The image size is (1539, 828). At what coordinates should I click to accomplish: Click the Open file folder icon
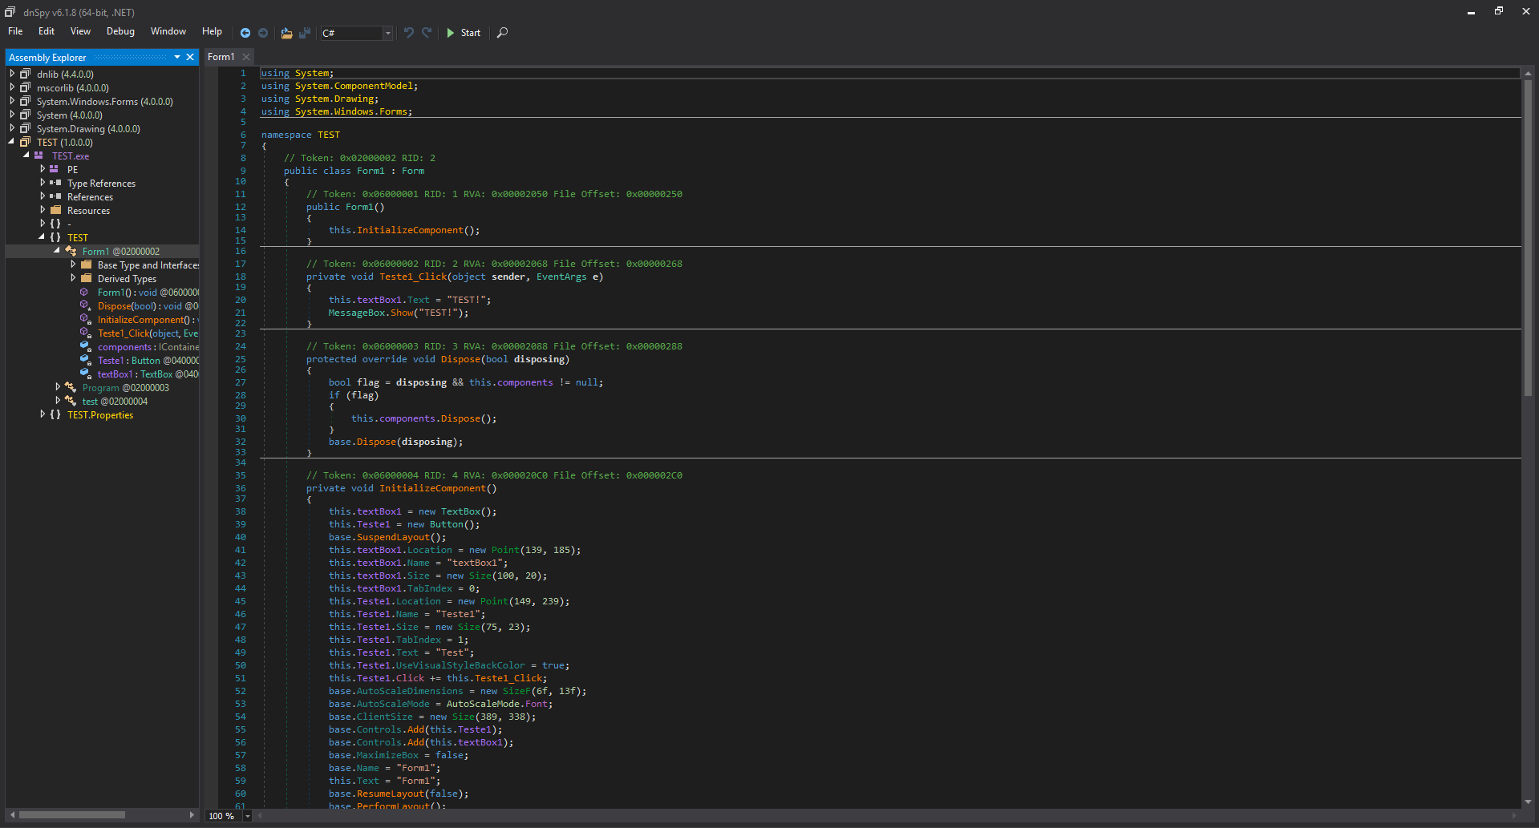point(286,33)
